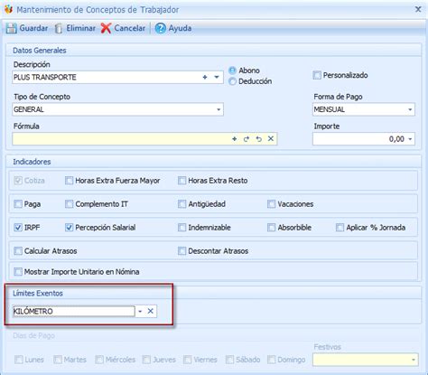Image resolution: width=428 pixels, height=375 pixels.
Task: Close the Mantenimiento de Conceptos window
Action: click(418, 9)
